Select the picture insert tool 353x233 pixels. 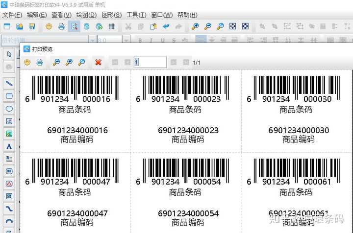[x=9, y=134]
